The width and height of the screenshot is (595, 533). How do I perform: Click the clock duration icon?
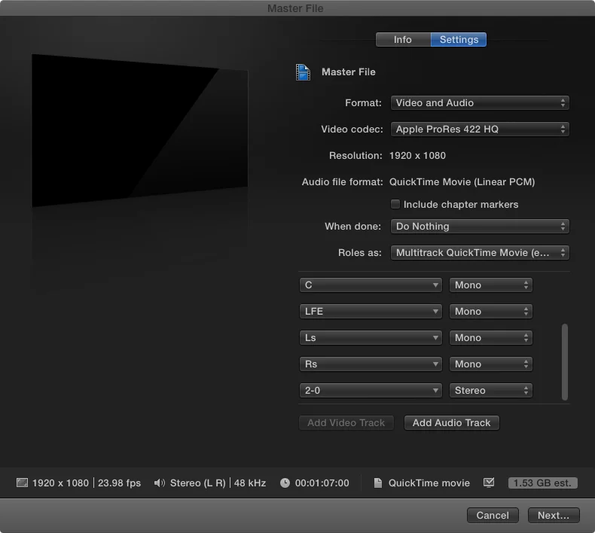[x=285, y=483]
